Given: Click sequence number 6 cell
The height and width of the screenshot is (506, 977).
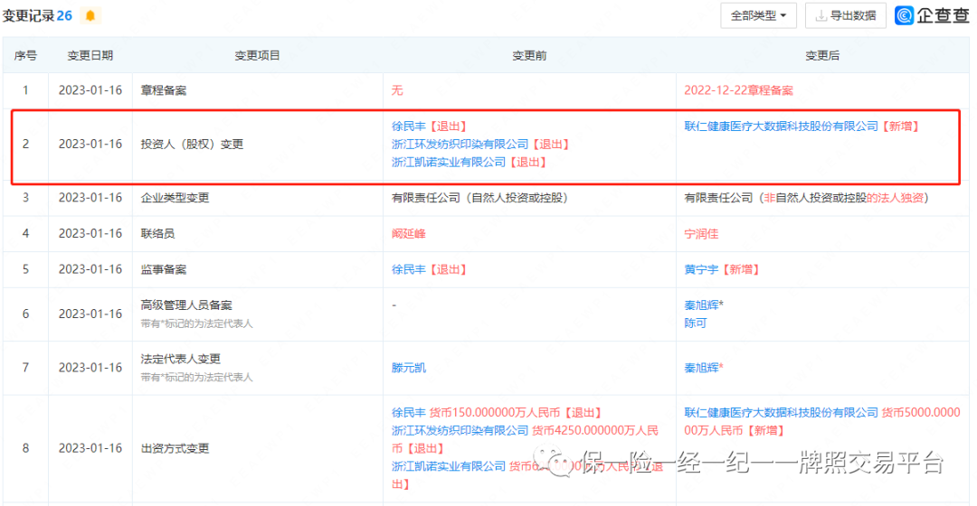Looking at the screenshot, I should point(25,314).
